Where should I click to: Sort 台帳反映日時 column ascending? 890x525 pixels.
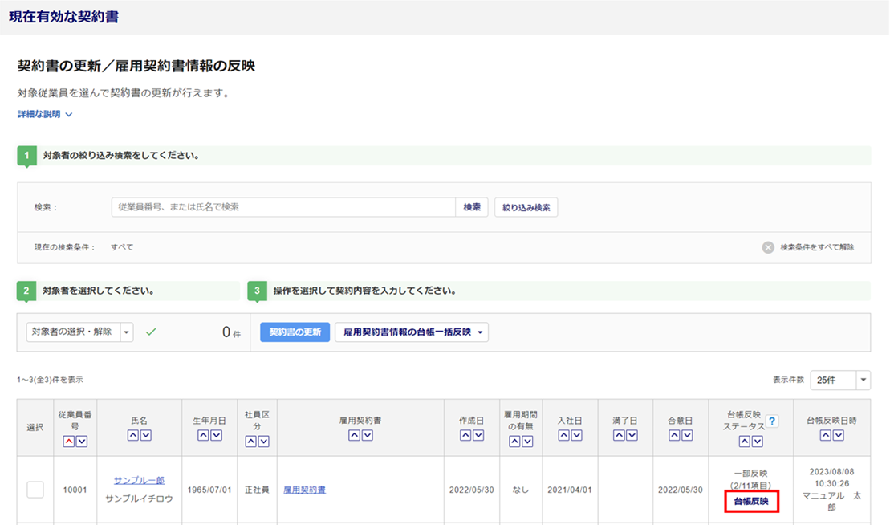(x=825, y=435)
